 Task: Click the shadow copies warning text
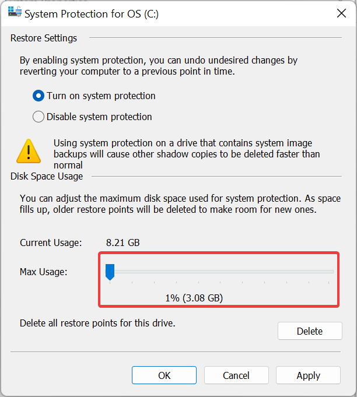187,154
